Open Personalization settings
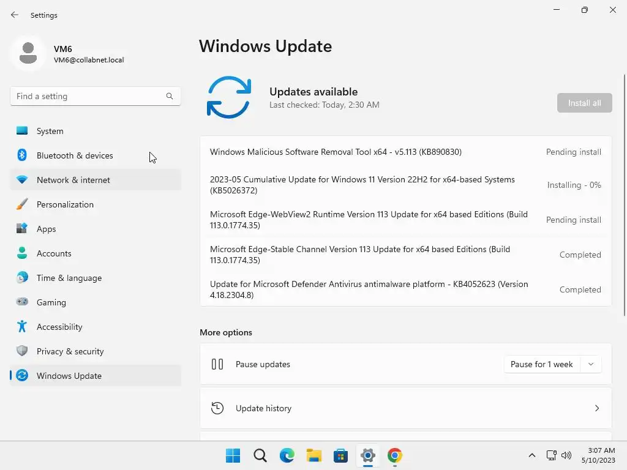The height and width of the screenshot is (470, 627). point(96,204)
